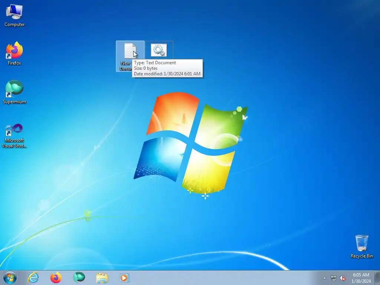Click the Show desktop strip
This screenshot has width=380, height=285.
[x=377, y=278]
